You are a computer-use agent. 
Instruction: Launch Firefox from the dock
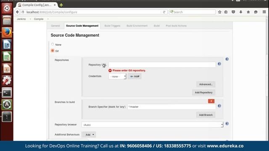[7, 32]
